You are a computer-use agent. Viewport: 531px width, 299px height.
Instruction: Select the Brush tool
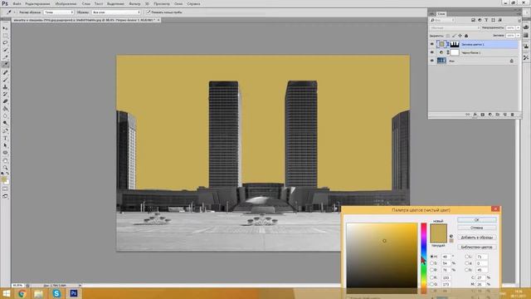[5, 80]
